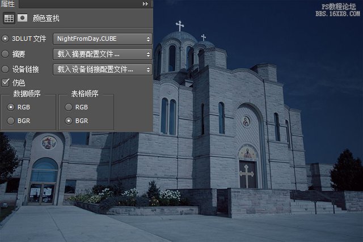Toggle the 仿色 dither checkbox
Viewport: 363px width, 242px height.
click(5, 82)
